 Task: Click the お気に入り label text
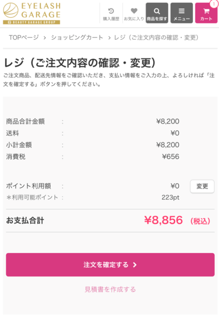pos(134,19)
